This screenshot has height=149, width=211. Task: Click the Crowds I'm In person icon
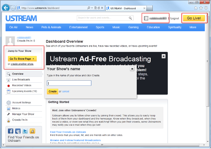pyautogui.click(x=9, y=120)
